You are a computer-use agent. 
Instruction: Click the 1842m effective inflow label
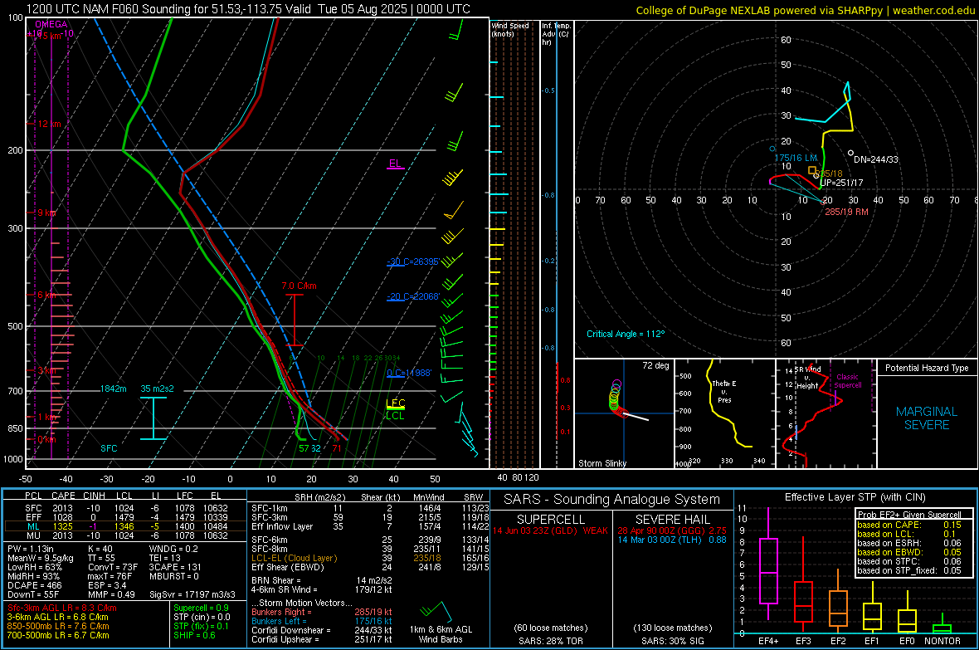pos(113,389)
